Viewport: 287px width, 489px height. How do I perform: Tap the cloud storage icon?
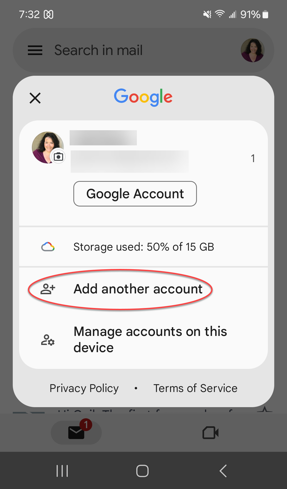tap(48, 247)
